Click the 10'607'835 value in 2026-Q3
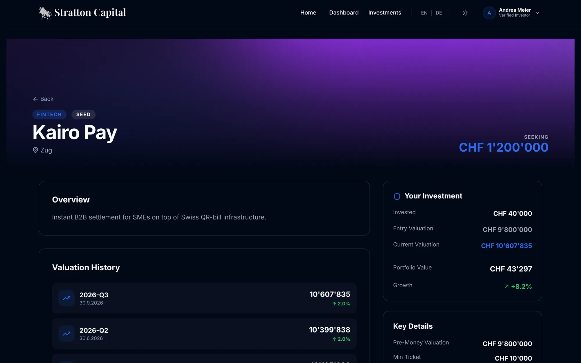The width and height of the screenshot is (581, 363). click(330, 294)
